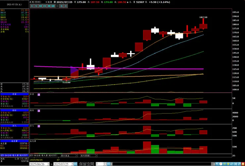Open the 累計損益 indicator dropdown
Image resolution: width=245 pixels, height=166 pixels.
pos(76,155)
